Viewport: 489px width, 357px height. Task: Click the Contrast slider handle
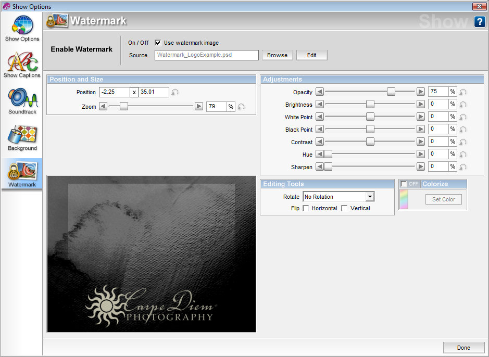370,142
